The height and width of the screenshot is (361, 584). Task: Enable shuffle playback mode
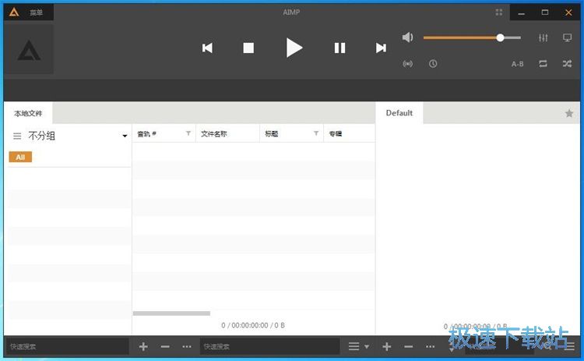567,64
